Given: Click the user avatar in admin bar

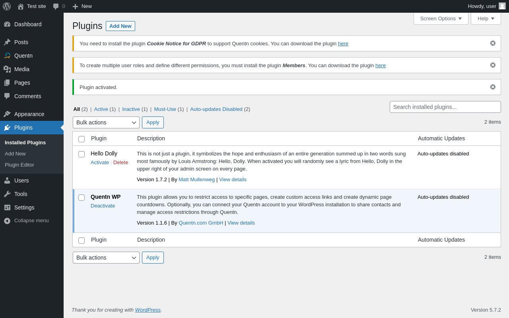Looking at the screenshot, I should 502,6.
